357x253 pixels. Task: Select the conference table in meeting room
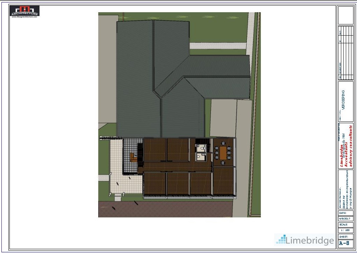click(223, 153)
